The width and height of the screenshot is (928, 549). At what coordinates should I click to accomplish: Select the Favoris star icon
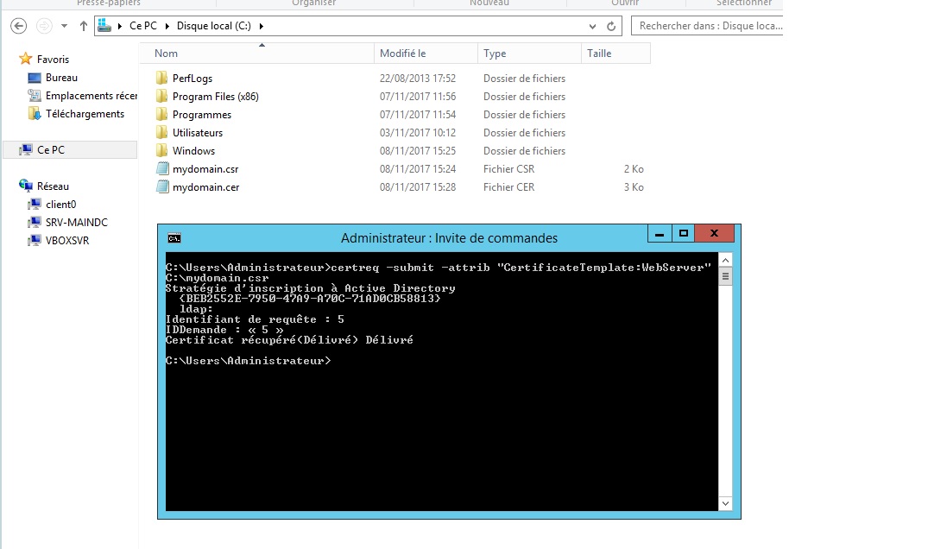[x=25, y=59]
